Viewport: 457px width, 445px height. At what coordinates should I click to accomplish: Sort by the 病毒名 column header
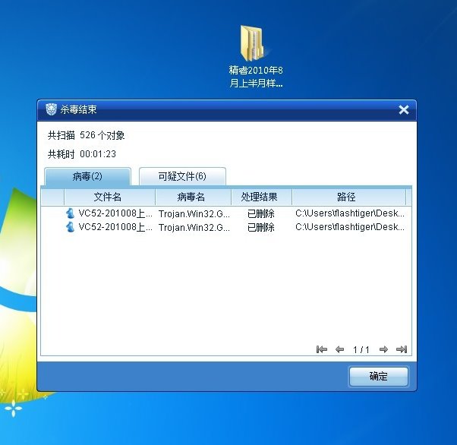(x=194, y=197)
